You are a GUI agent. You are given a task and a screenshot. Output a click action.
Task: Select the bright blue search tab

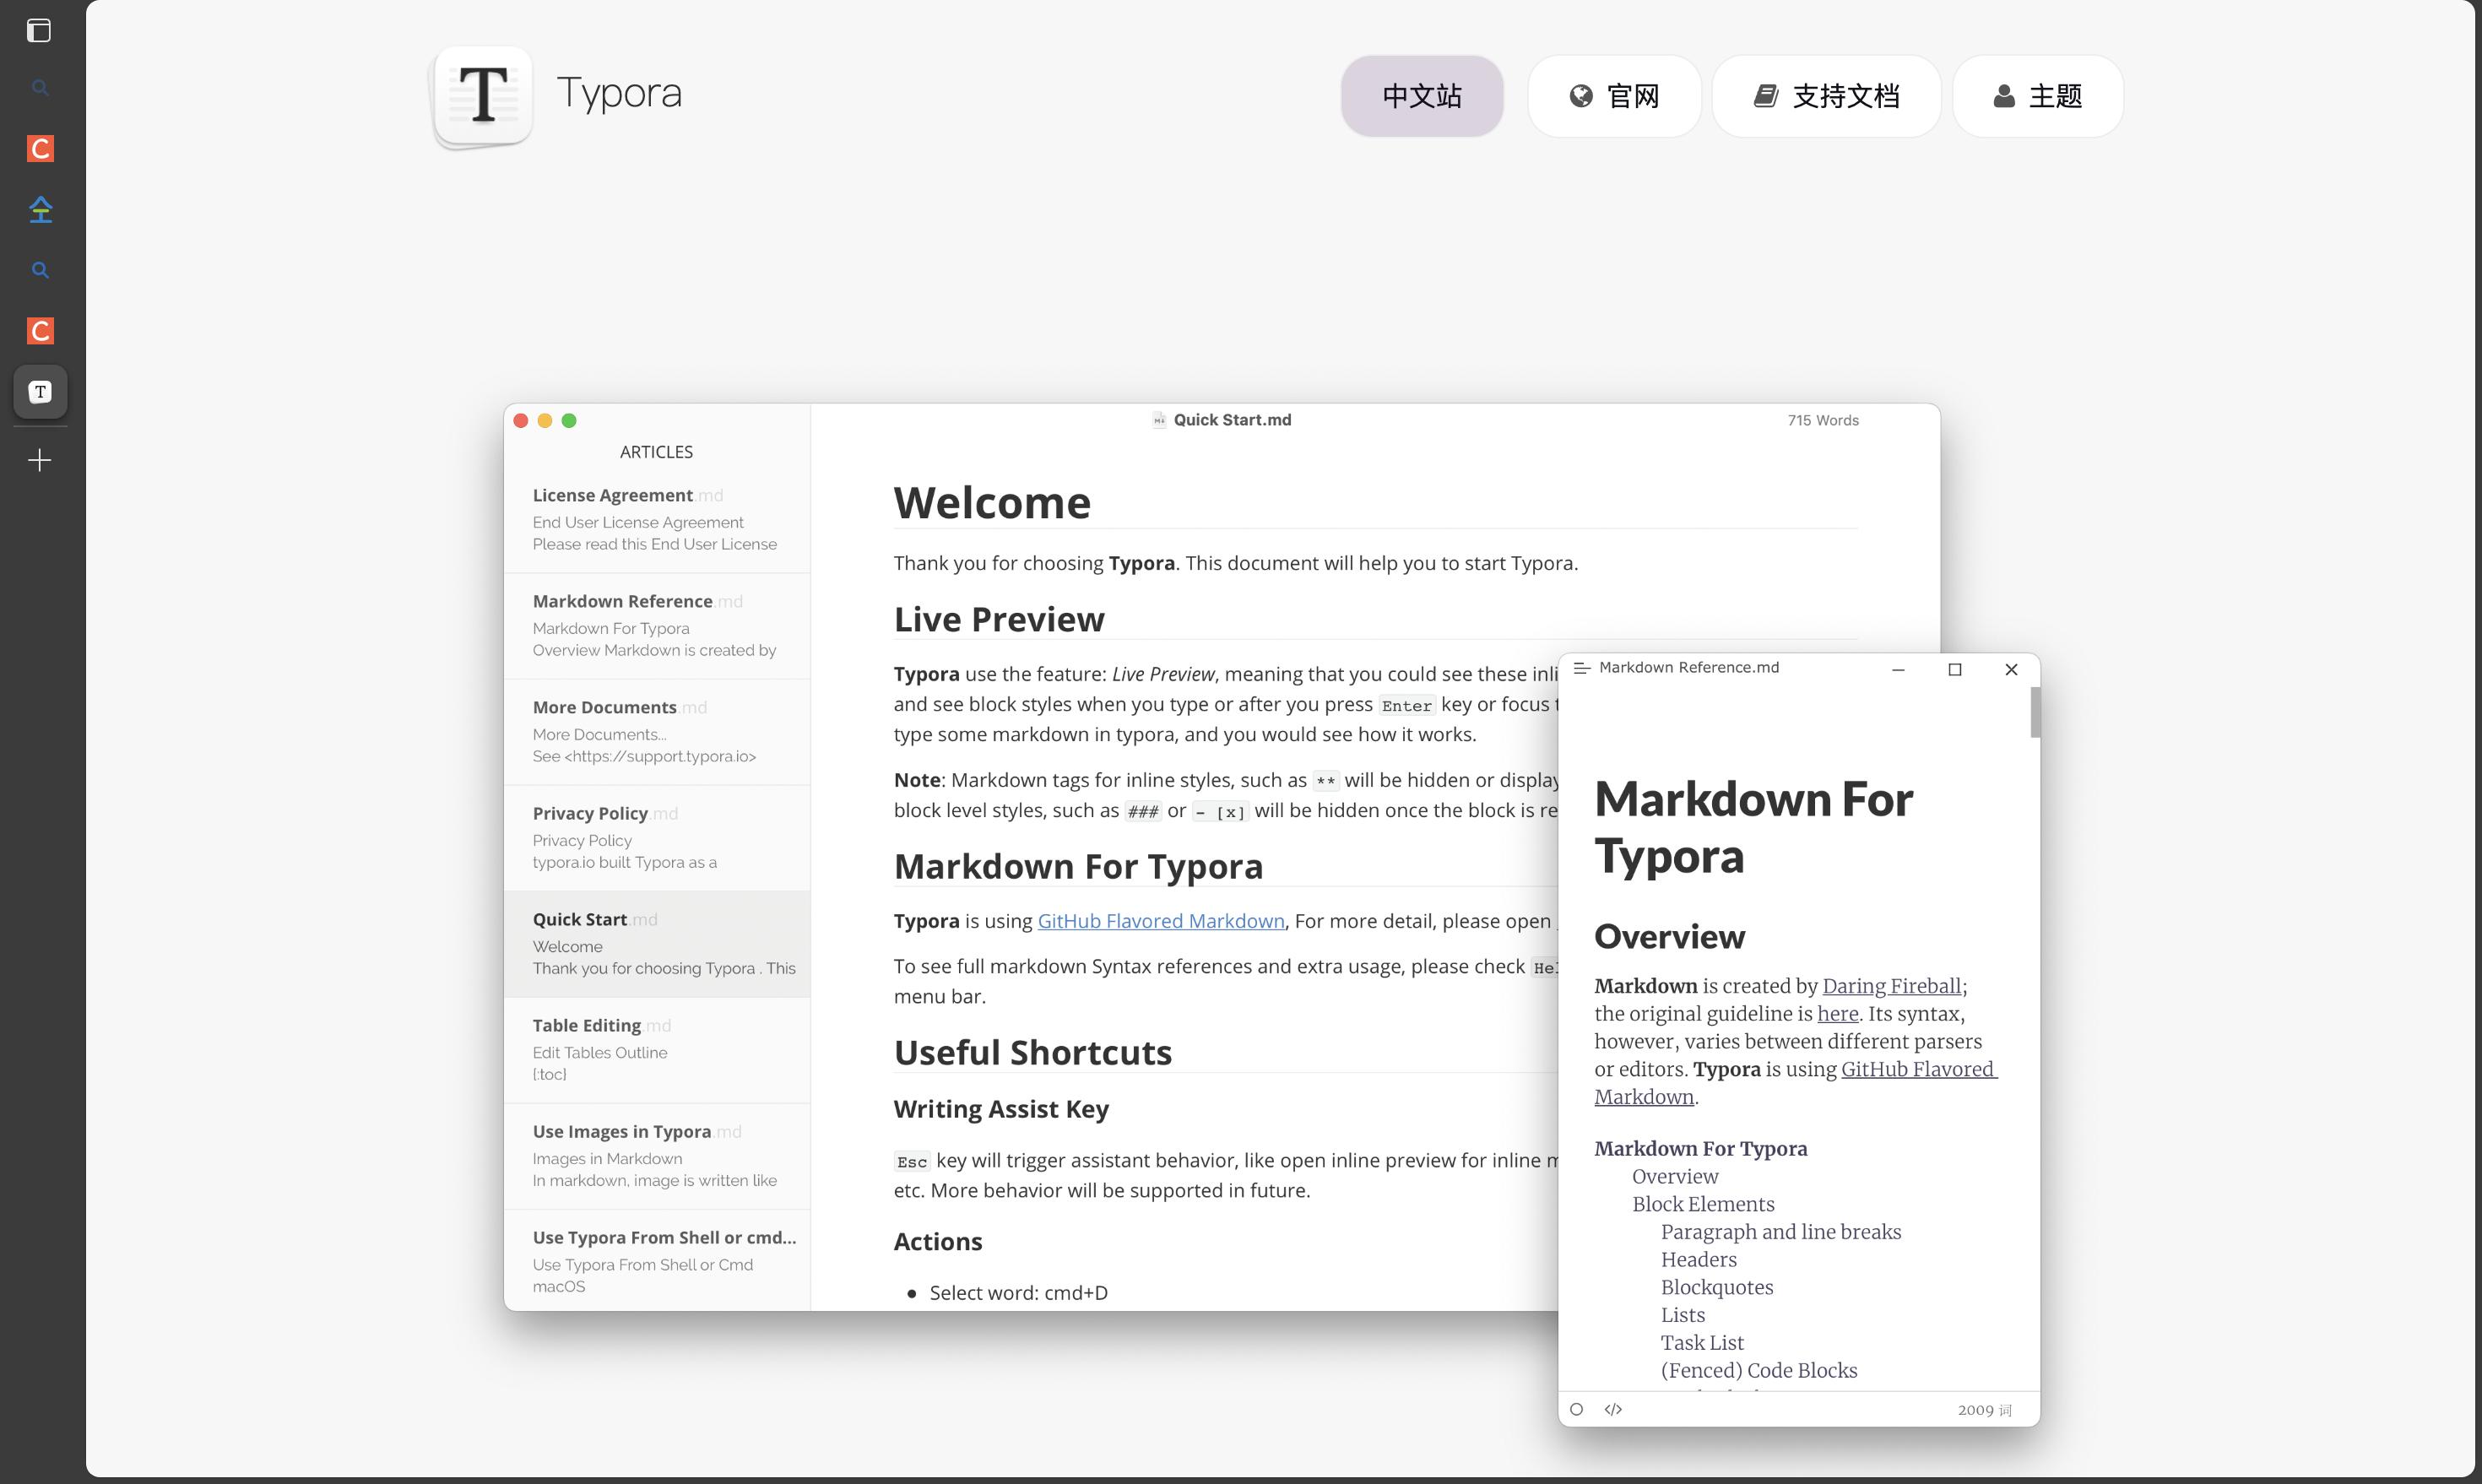[40, 270]
